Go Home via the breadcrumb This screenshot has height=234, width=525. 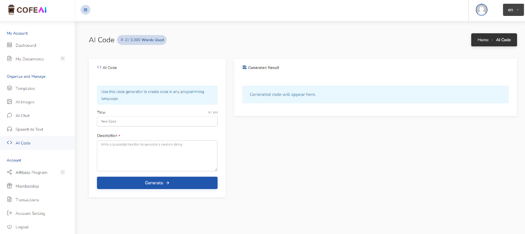pos(483,40)
